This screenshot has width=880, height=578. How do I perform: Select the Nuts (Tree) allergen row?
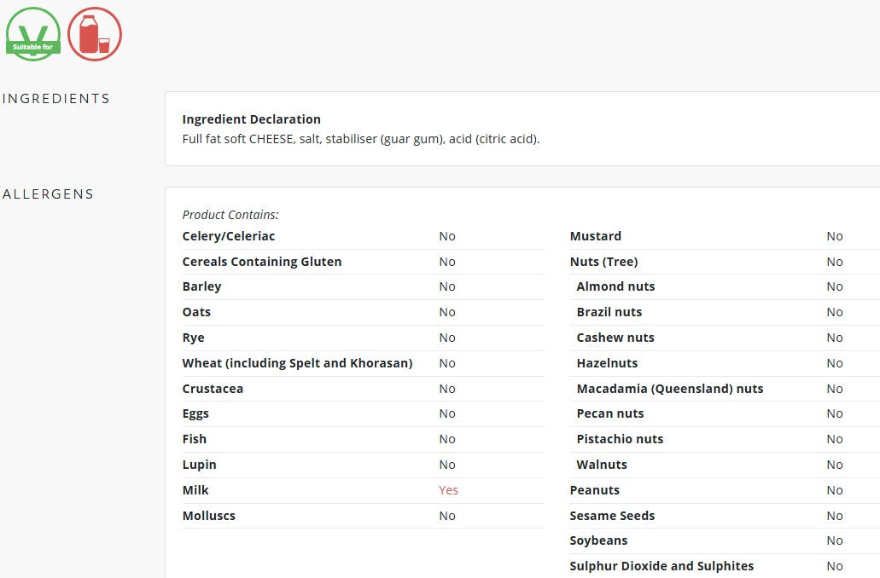click(725, 262)
